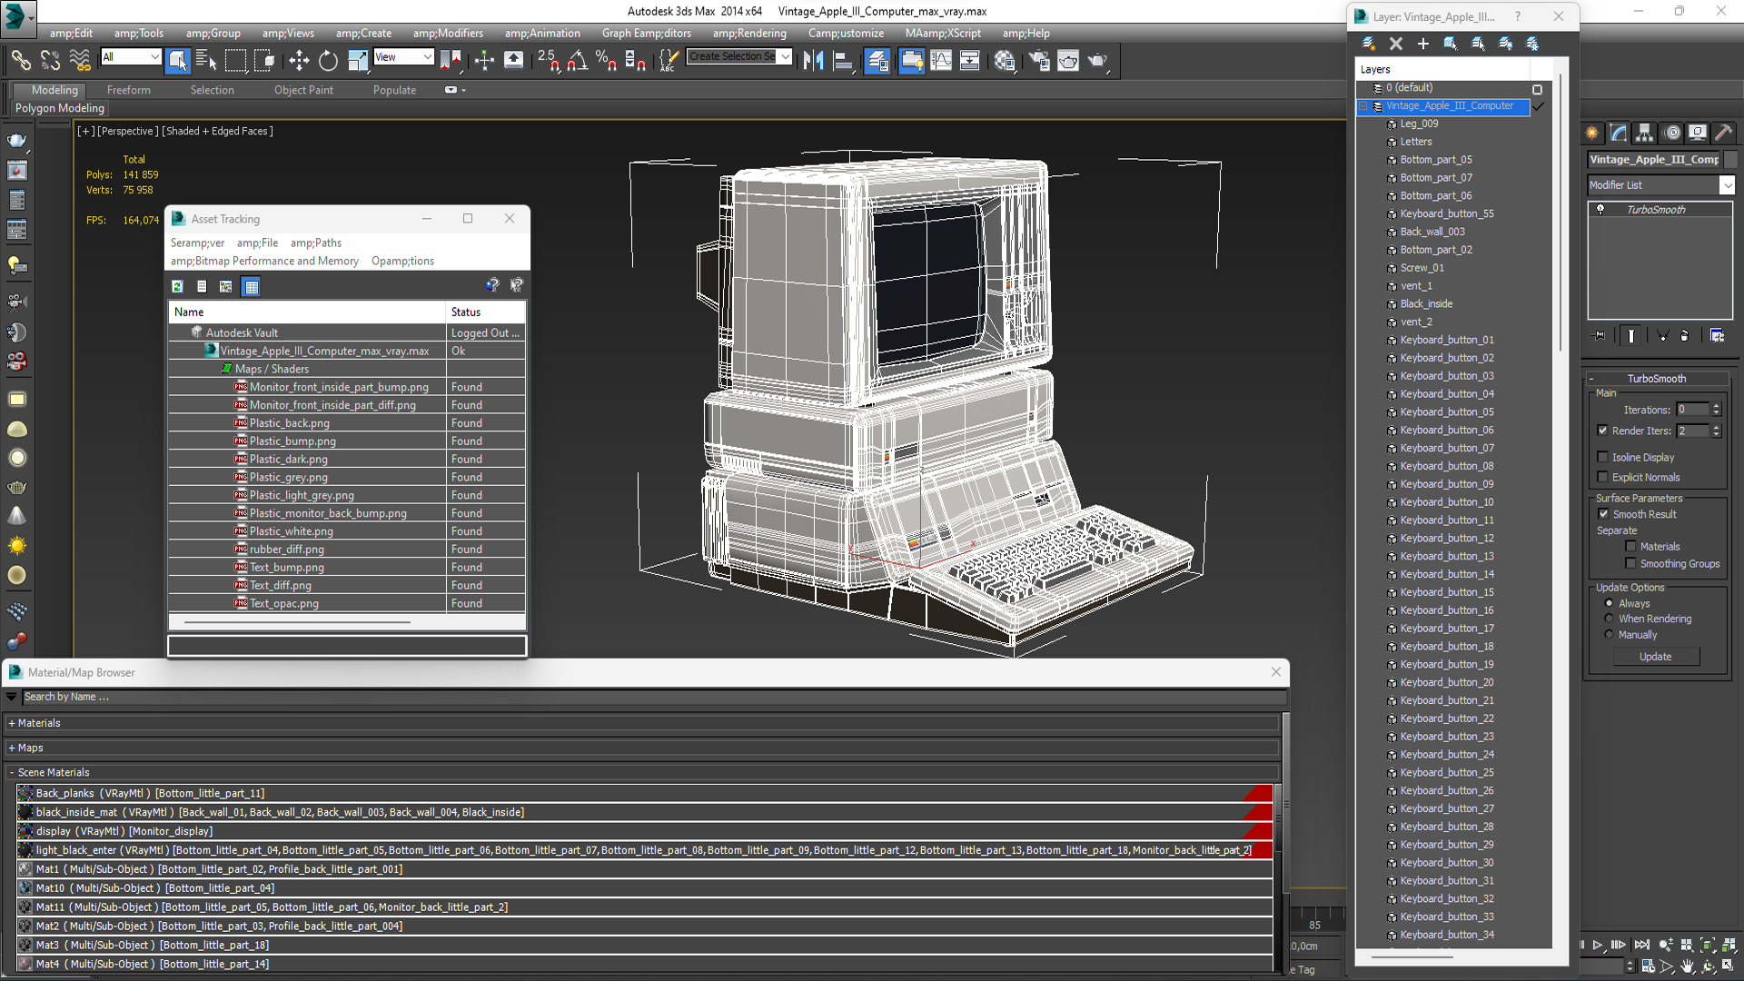Click the Unlink Selection tool
This screenshot has width=1744, height=981.
[x=51, y=61]
